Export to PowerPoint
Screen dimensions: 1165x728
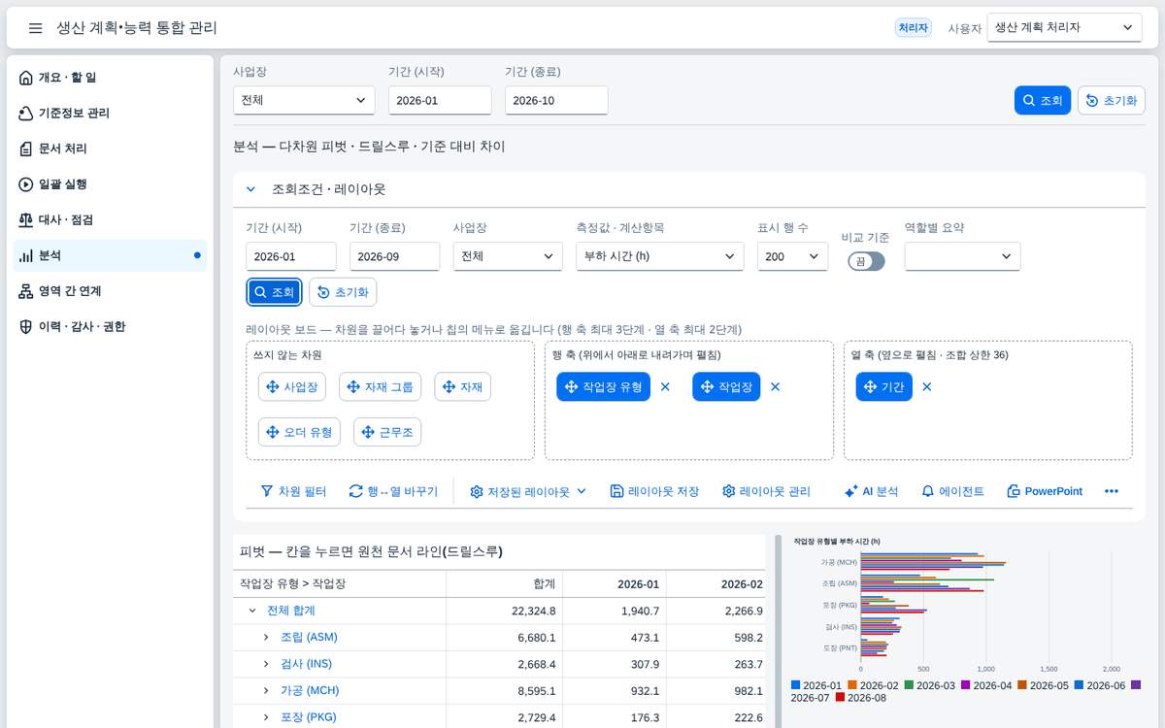click(1045, 491)
